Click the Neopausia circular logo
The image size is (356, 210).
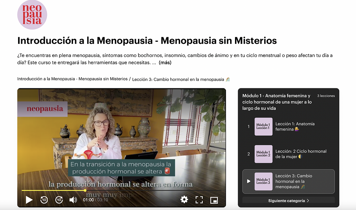[32, 15]
